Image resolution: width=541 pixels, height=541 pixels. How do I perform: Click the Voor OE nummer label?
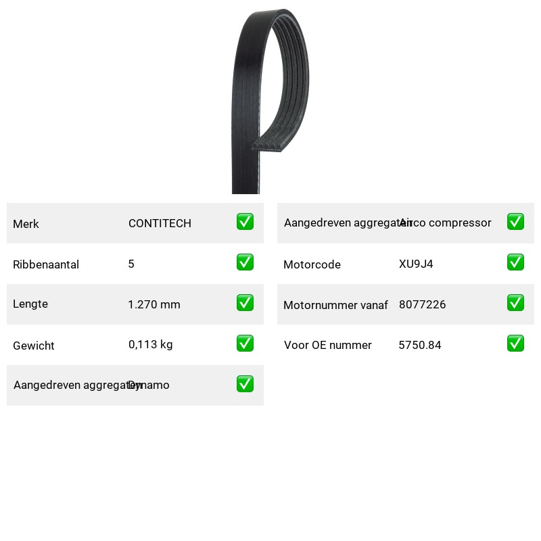(x=328, y=345)
